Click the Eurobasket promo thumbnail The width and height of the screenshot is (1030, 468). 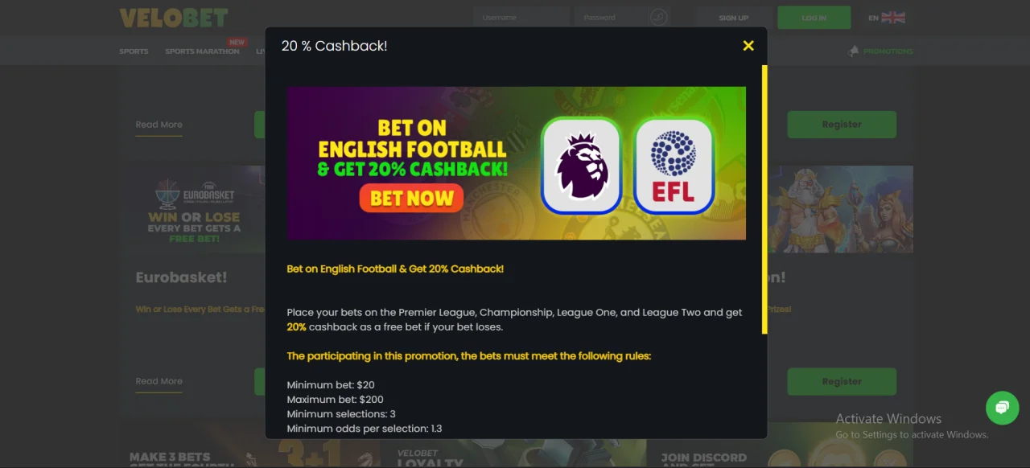(x=193, y=210)
